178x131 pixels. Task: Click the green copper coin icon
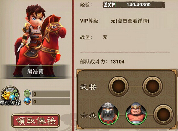tap(27, 93)
